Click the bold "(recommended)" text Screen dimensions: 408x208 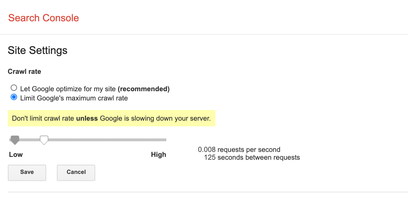[x=144, y=89]
